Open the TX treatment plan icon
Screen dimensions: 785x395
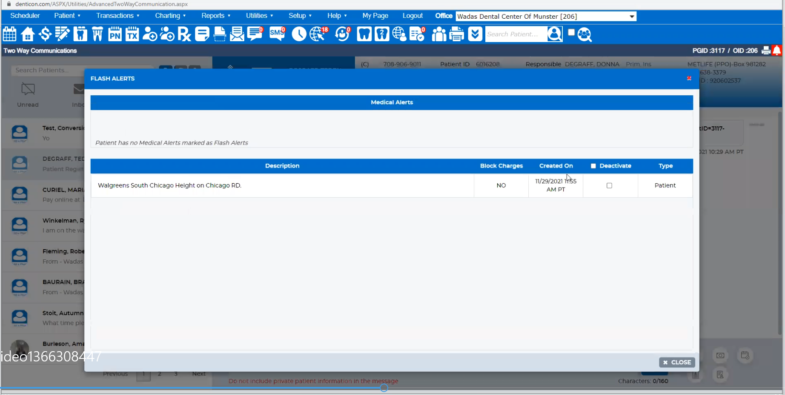tap(132, 34)
